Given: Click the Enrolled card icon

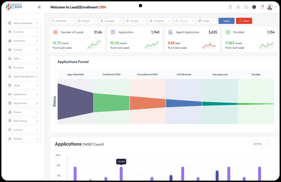Looking at the screenshot, I should (228, 32).
